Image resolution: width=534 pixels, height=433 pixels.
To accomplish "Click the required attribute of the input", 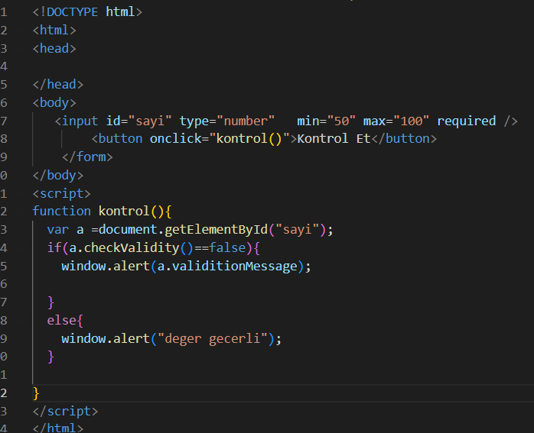I will pos(467,121).
